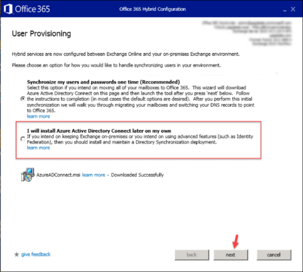Screen dimensions: 303x272
Task: Click the 'I will install Azure Active Directory Connect later' label
Action: (x=99, y=131)
